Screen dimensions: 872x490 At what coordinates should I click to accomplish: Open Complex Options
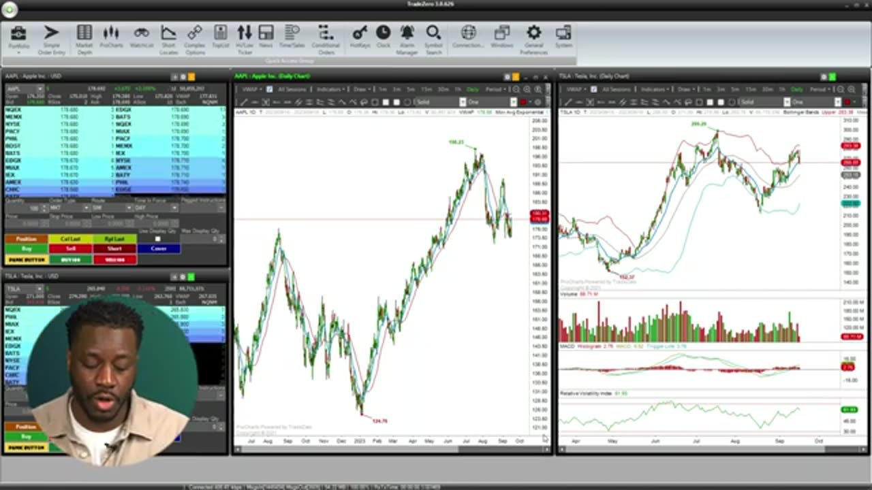coord(195,39)
